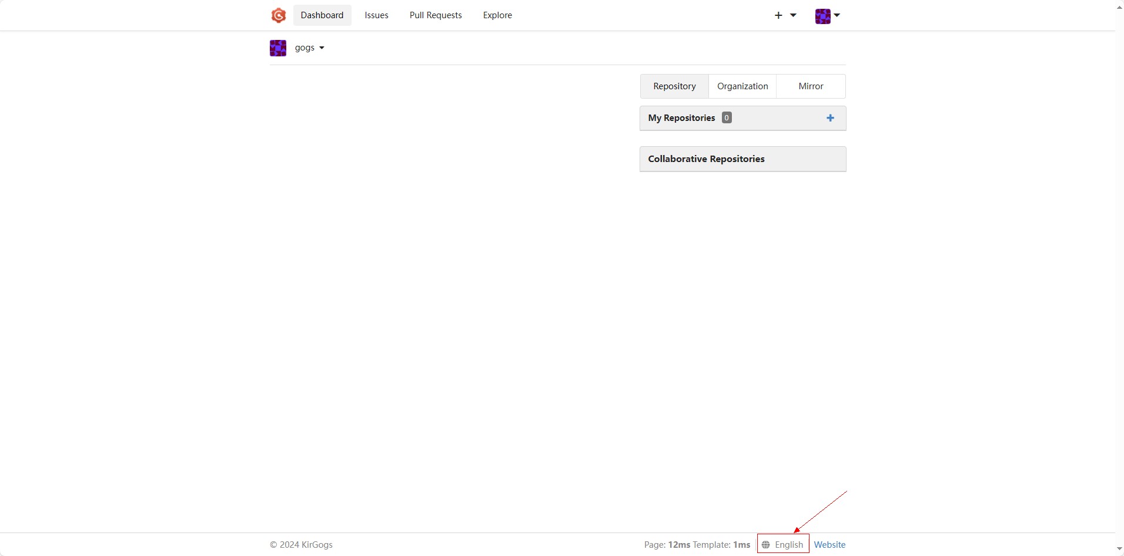The image size is (1124, 556).
Task: Switch to the Organization tab
Action: pyautogui.click(x=742, y=86)
